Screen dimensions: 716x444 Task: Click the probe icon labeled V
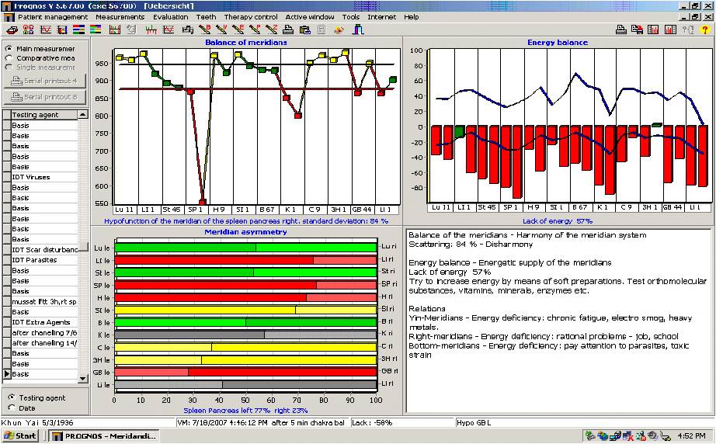point(221,30)
